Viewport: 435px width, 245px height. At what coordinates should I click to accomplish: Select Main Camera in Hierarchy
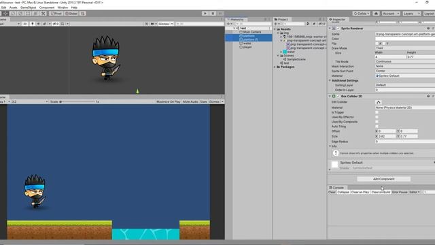tap(252, 32)
